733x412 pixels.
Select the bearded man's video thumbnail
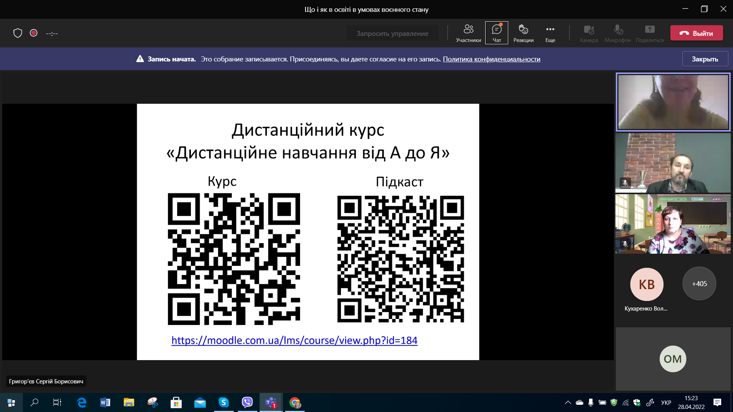coord(673,163)
